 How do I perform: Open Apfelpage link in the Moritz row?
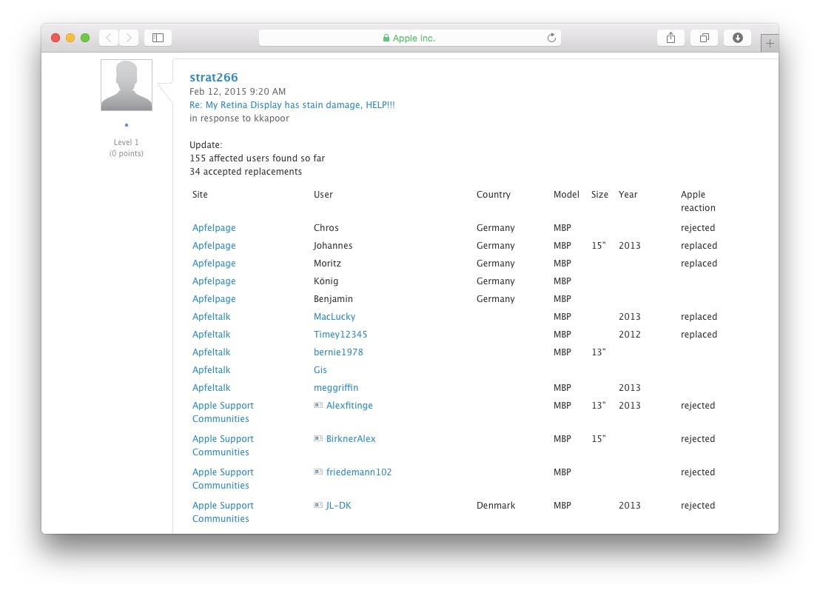[x=214, y=264]
